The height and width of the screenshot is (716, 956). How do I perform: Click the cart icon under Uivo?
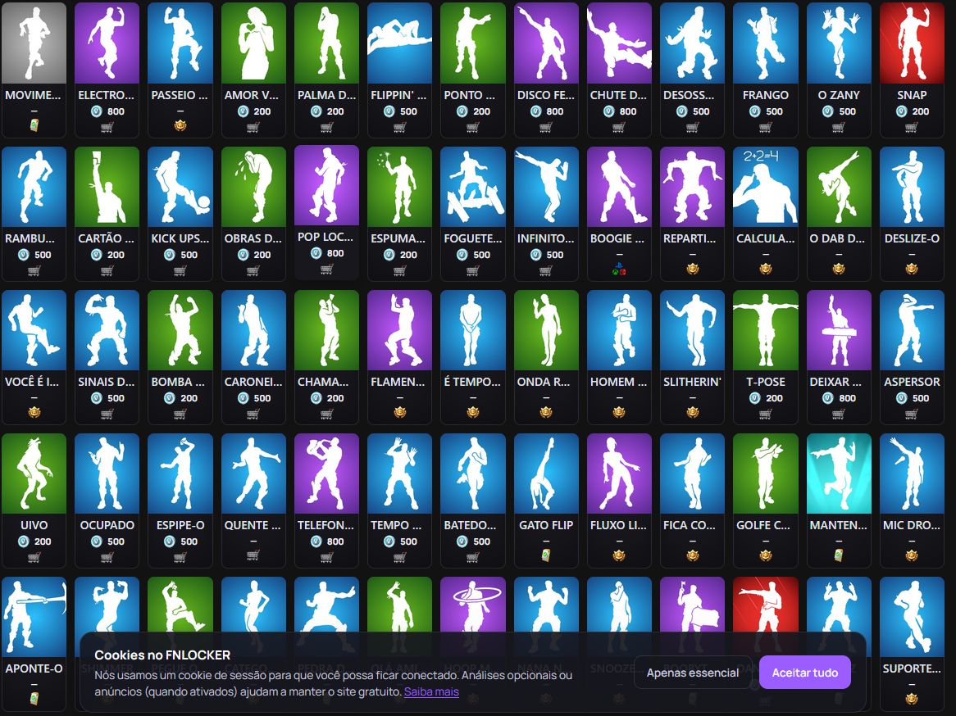(x=34, y=558)
